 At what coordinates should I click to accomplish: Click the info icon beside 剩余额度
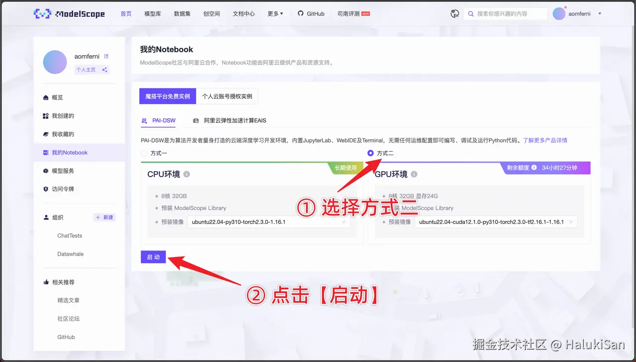(x=534, y=168)
